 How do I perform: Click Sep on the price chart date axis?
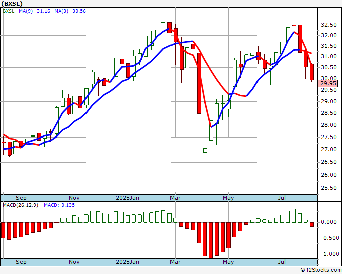pyautogui.click(x=21, y=198)
